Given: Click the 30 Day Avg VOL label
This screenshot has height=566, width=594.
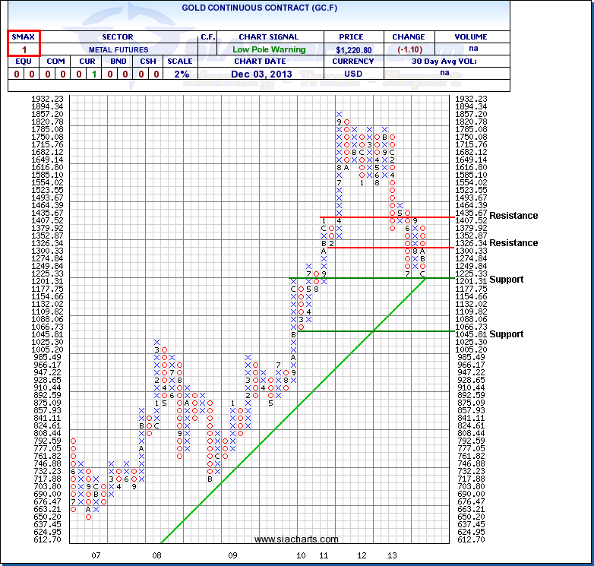Looking at the screenshot, I should (x=446, y=62).
